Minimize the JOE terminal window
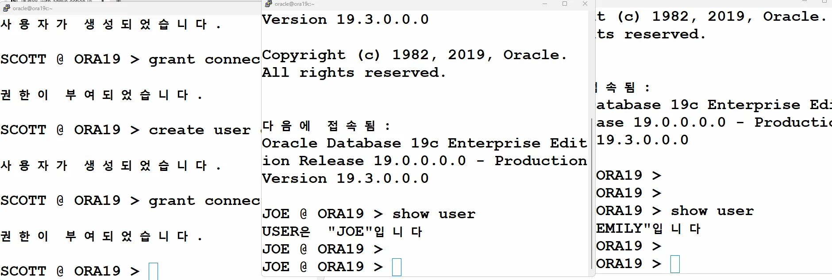The height and width of the screenshot is (280, 832). [x=545, y=4]
